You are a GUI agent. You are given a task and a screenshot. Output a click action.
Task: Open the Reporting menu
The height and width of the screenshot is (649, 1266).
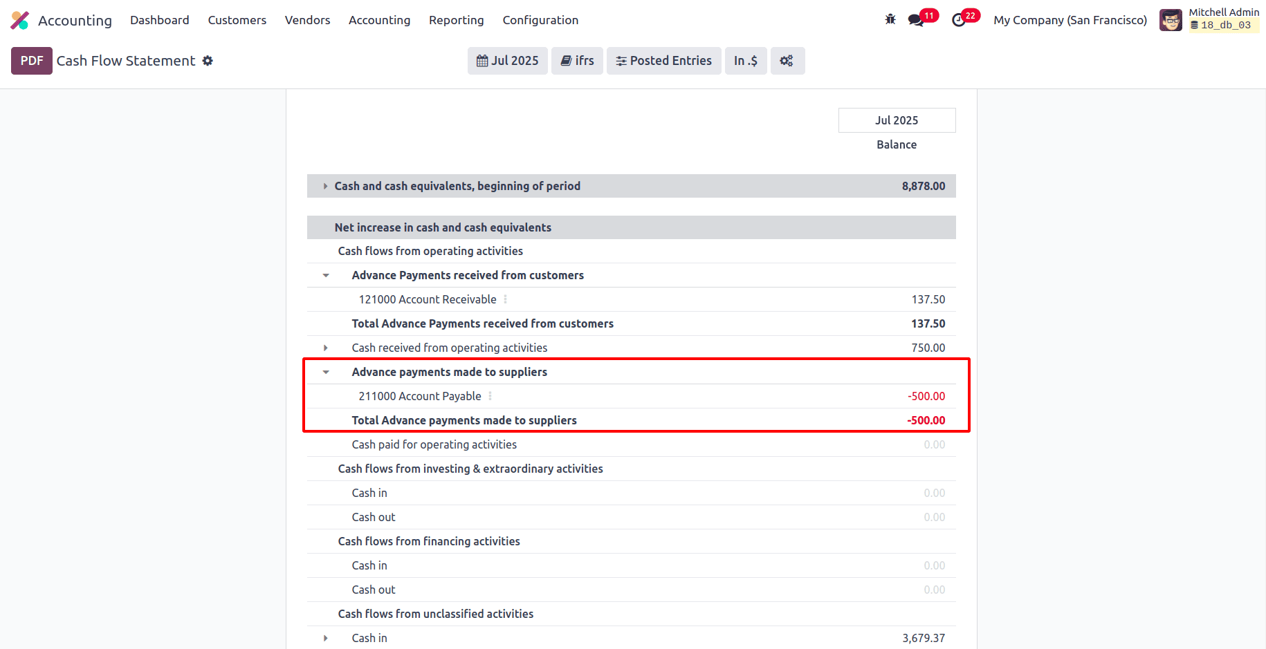coord(457,20)
